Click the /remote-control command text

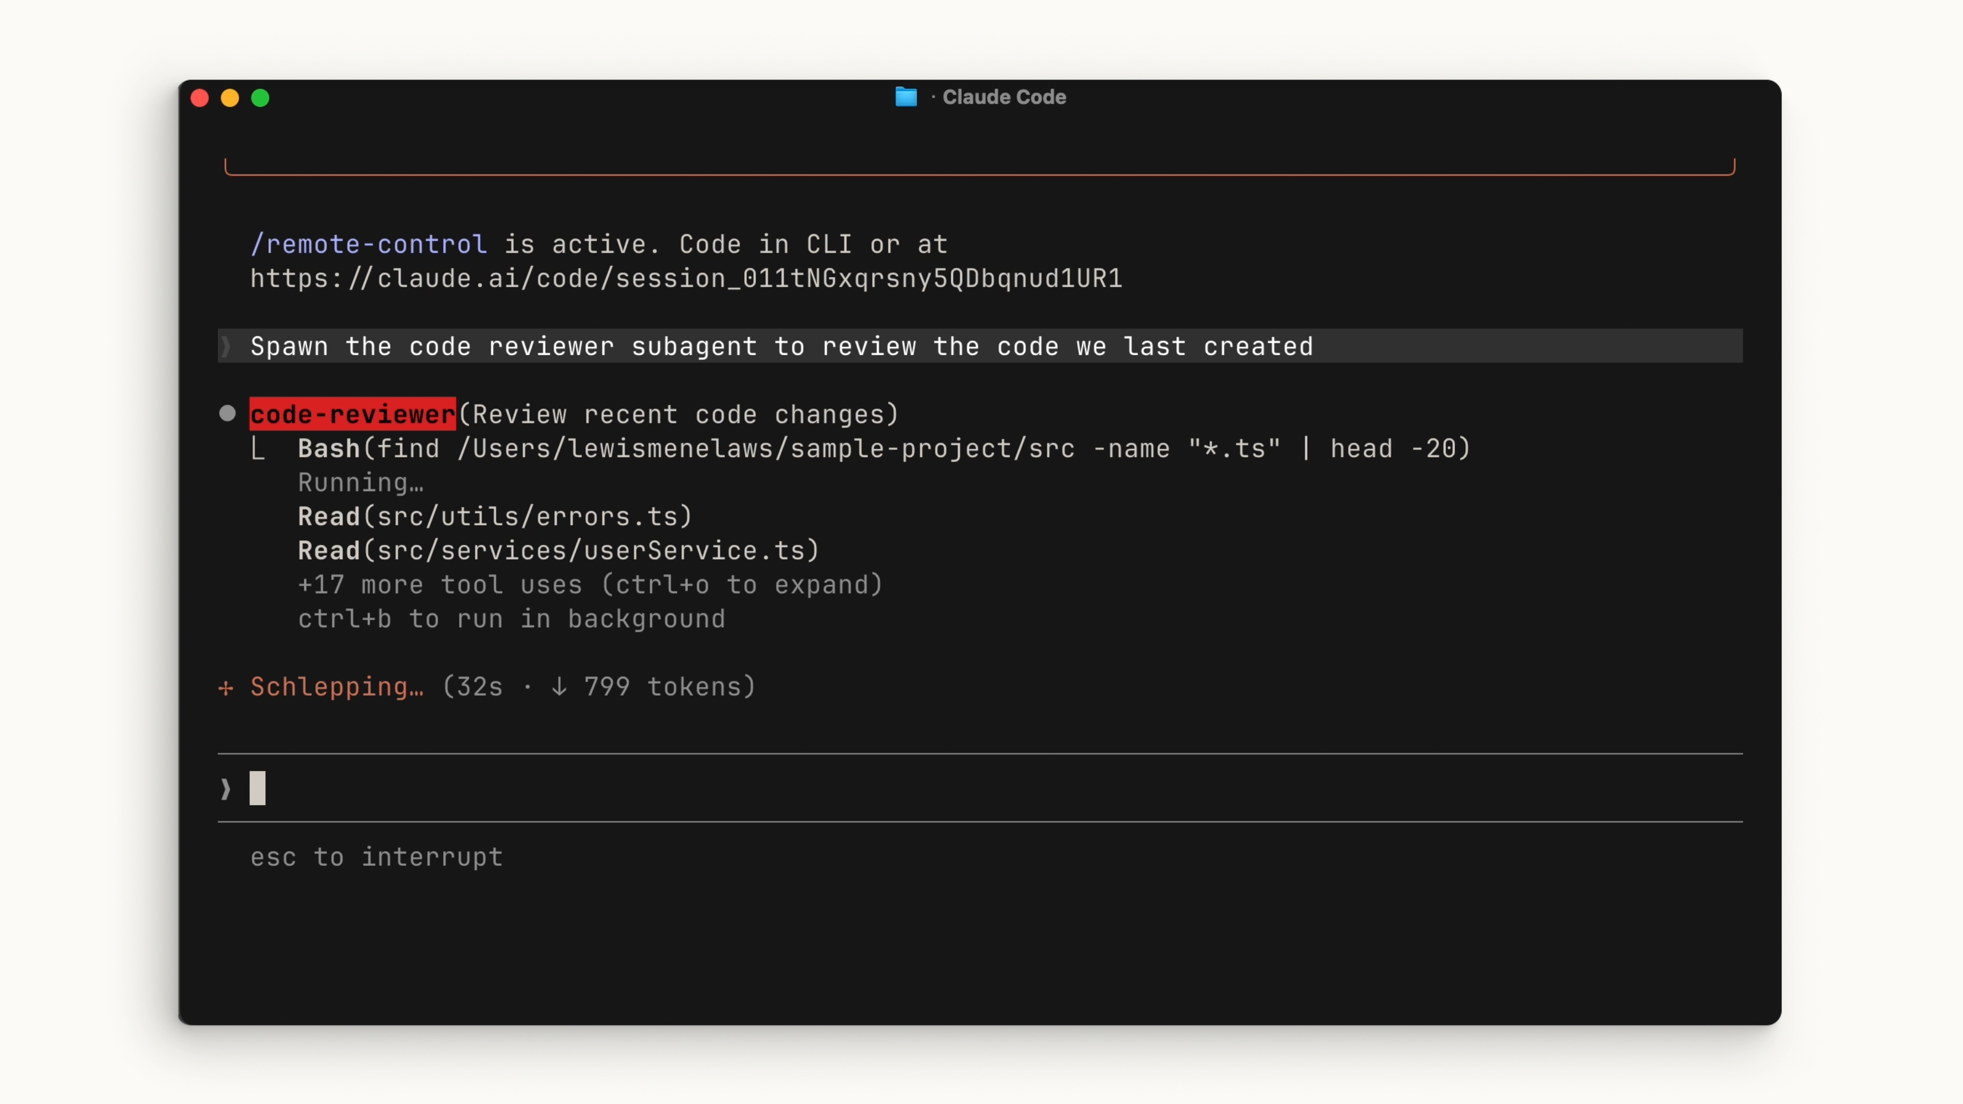click(369, 245)
